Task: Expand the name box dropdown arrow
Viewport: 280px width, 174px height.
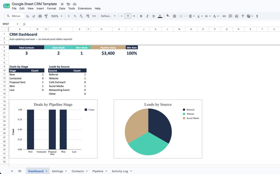Action: pyautogui.click(x=17, y=24)
